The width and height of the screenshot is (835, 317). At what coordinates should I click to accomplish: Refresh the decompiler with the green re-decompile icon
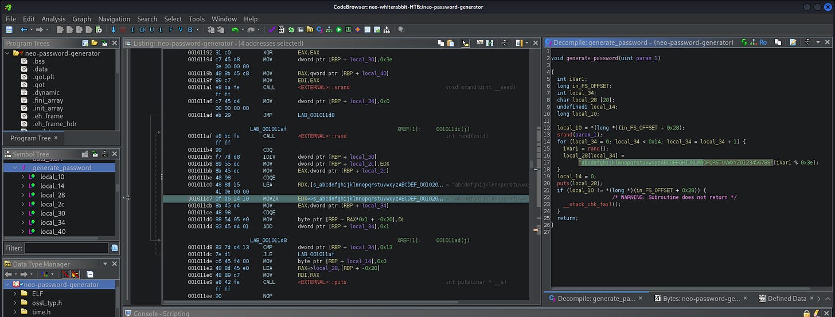pos(744,42)
